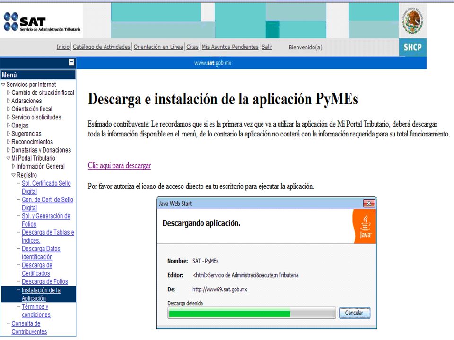Click the Editor value 'Servicio de Administraci&oacute;n Tributaria'
Image resolution: width=454 pixels, height=340 pixels.
[x=245, y=275]
